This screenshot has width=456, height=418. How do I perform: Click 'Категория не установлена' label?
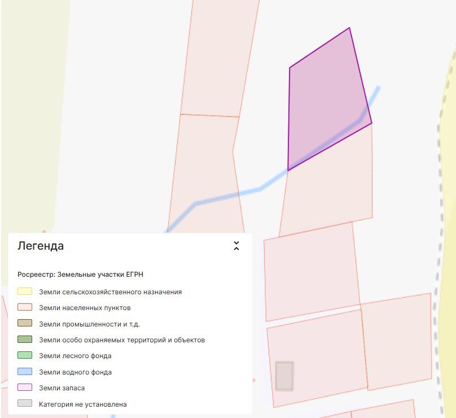tap(83, 404)
